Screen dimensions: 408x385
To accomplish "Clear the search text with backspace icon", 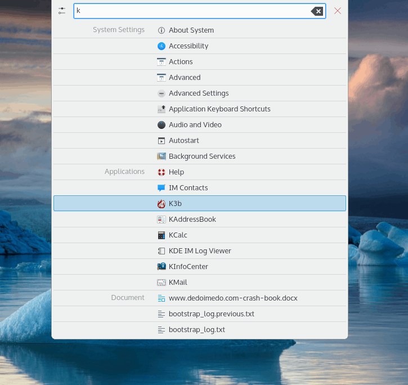I will pyautogui.click(x=317, y=11).
